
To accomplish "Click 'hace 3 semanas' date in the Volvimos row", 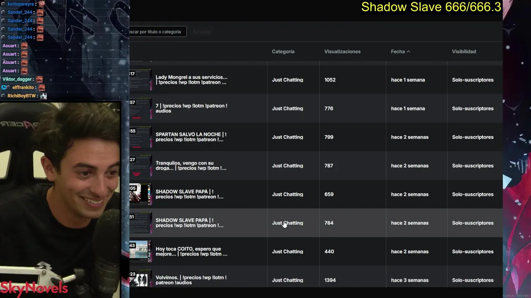I will click(x=409, y=280).
